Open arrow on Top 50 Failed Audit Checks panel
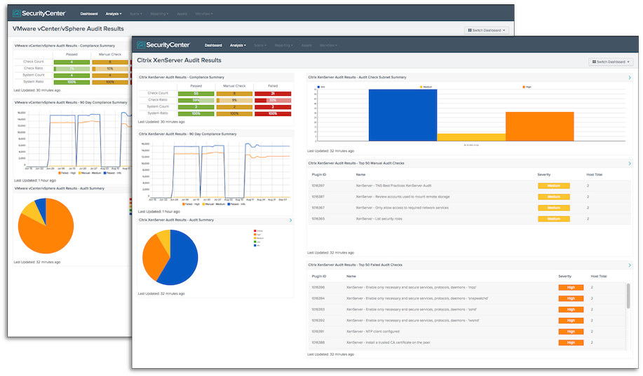Screen dimensions: 643x376 click(x=630, y=265)
